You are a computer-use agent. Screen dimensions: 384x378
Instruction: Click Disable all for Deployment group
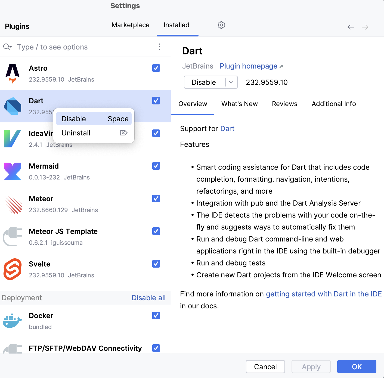(148, 298)
